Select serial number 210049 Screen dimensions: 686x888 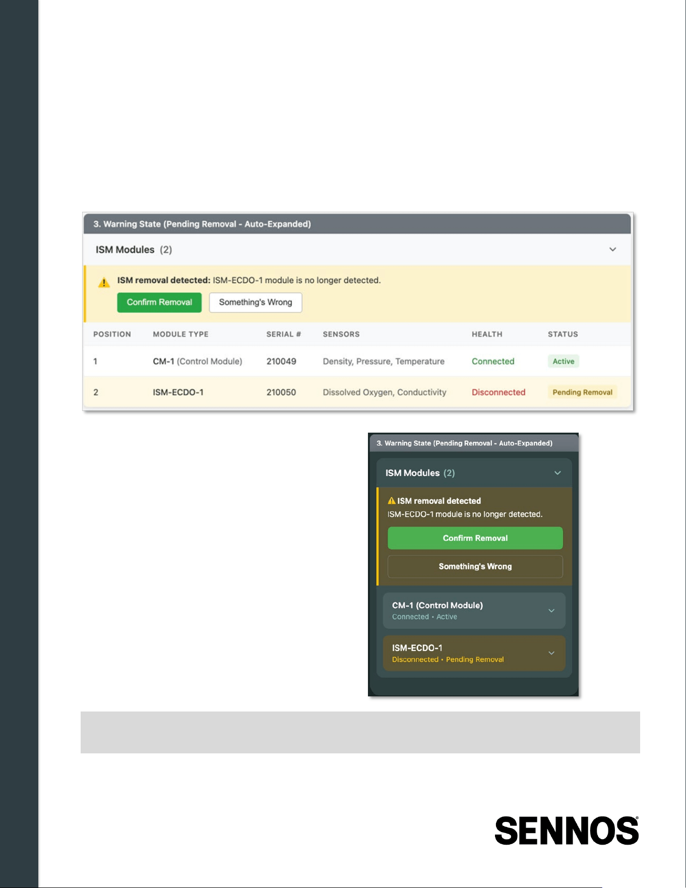(281, 362)
